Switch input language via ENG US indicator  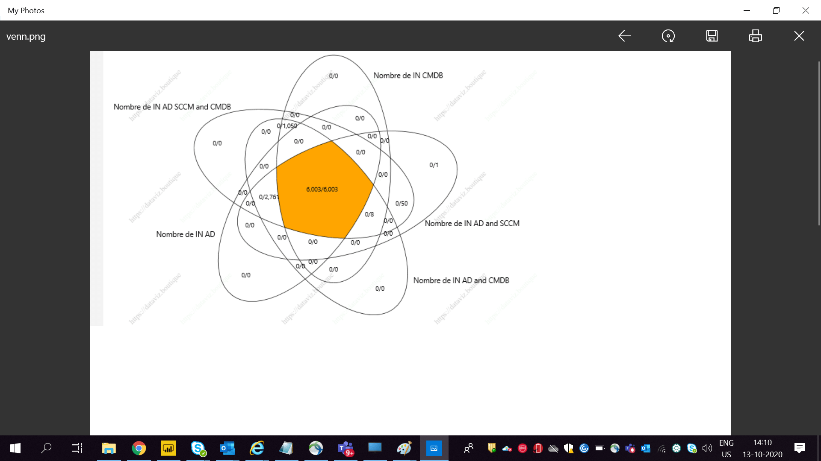pyautogui.click(x=727, y=448)
